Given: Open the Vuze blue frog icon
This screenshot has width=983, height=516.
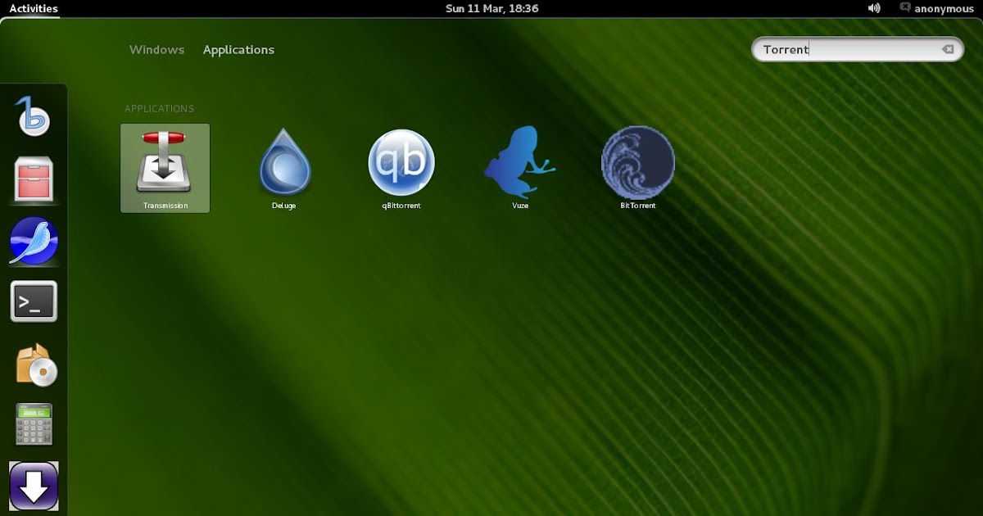Looking at the screenshot, I should (x=519, y=168).
